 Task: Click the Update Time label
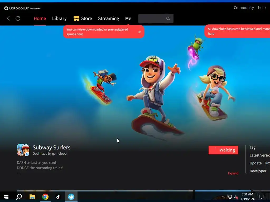[x=260, y=163]
